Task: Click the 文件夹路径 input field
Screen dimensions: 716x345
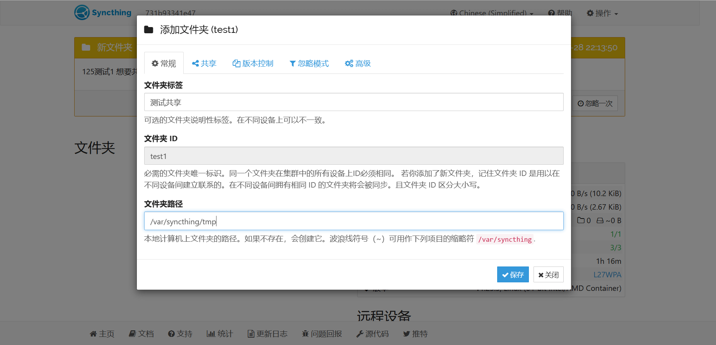Action: click(353, 221)
